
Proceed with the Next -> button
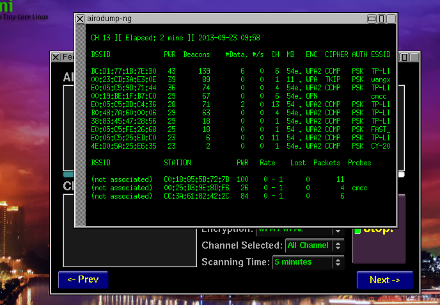(x=385, y=280)
